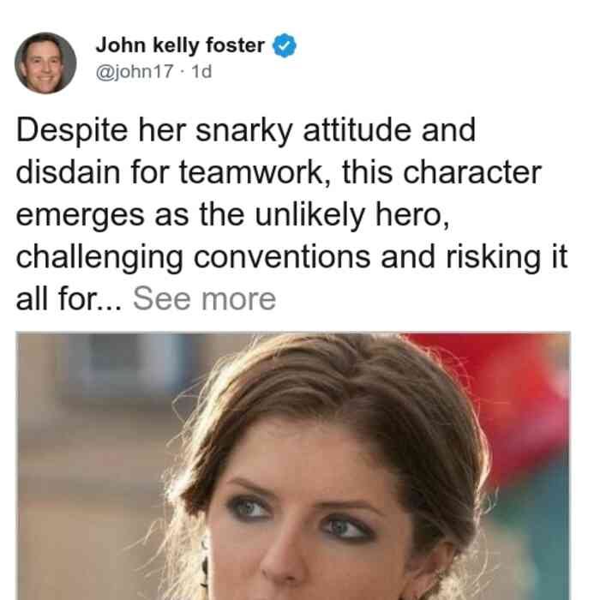This screenshot has width=600, height=600.
Task: Click the phrase unlikely hero in the post
Action: coord(351,214)
